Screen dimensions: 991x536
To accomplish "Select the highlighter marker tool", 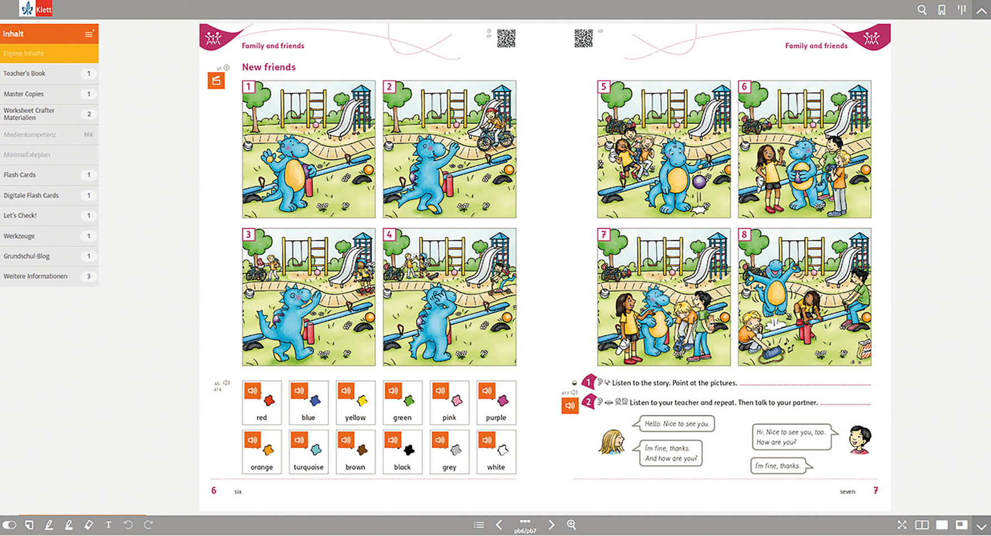I will tap(69, 525).
